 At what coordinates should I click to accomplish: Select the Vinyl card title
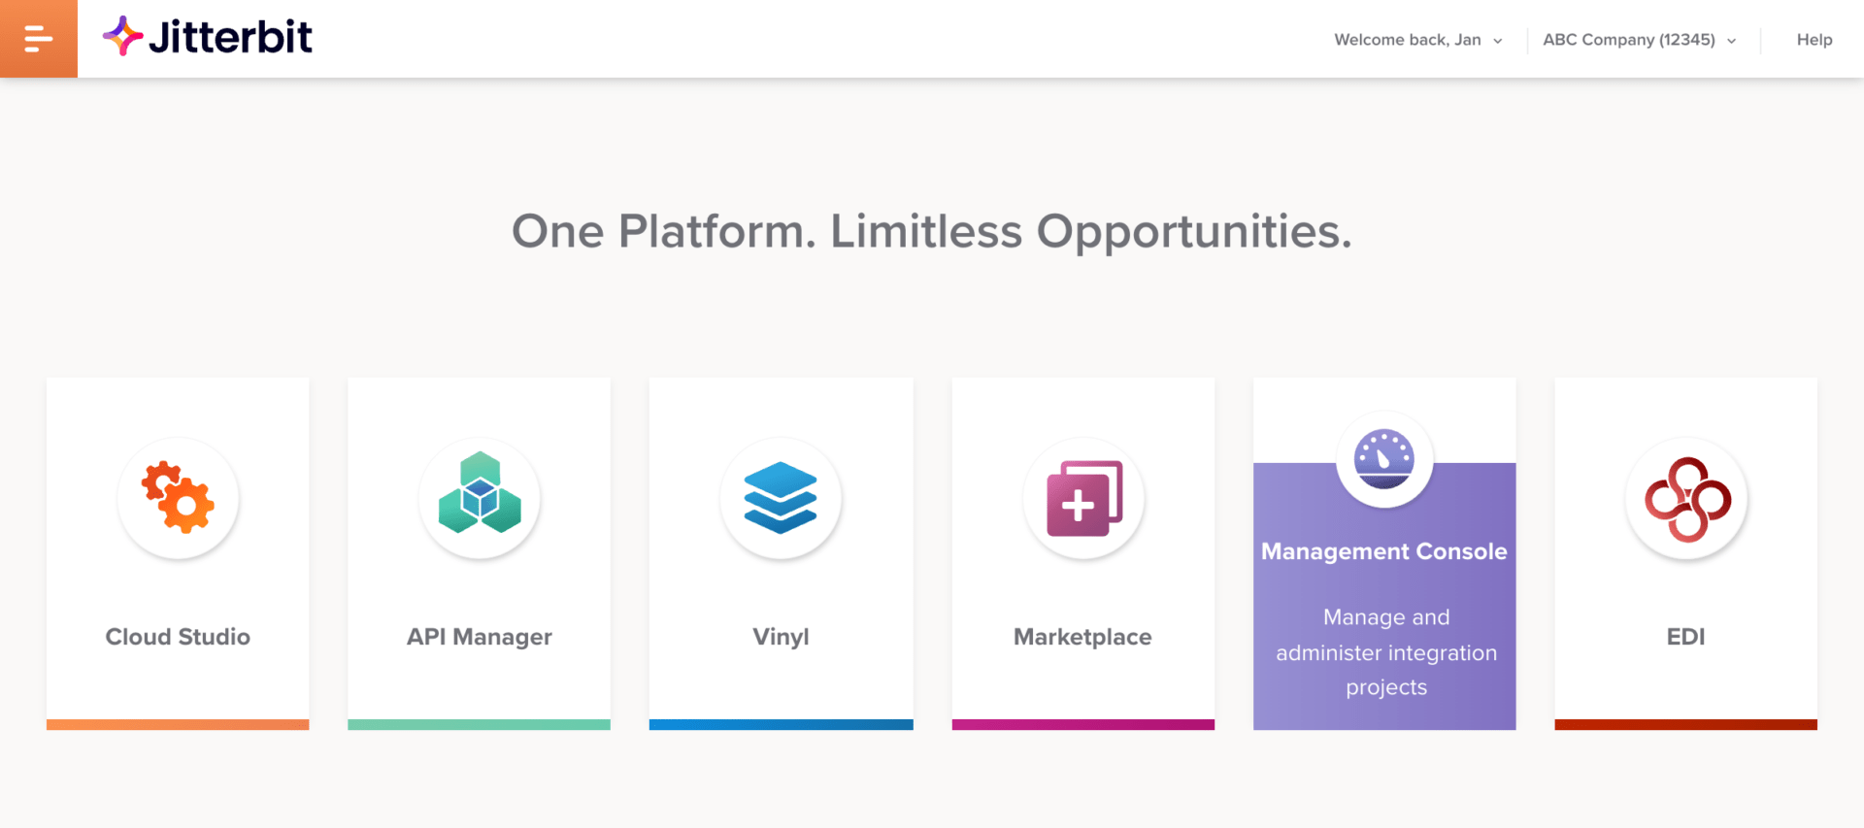(x=781, y=637)
